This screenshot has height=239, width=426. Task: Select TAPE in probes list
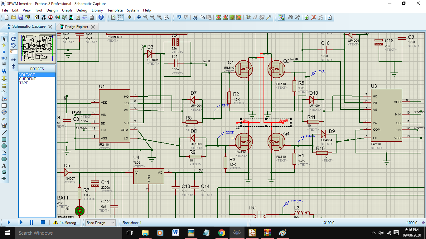point(37,83)
